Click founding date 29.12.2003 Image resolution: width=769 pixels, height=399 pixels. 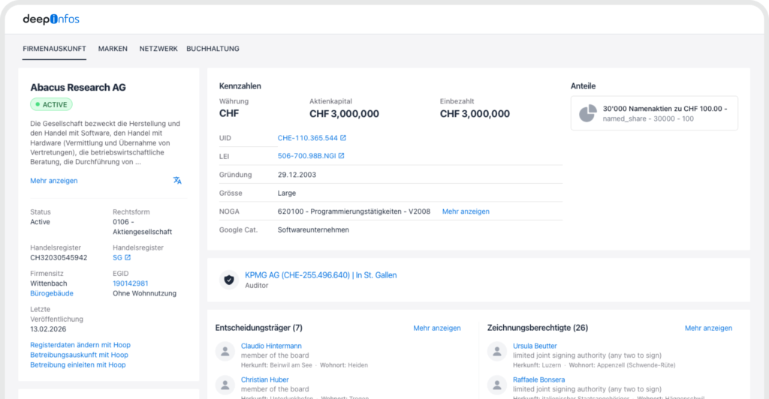297,175
